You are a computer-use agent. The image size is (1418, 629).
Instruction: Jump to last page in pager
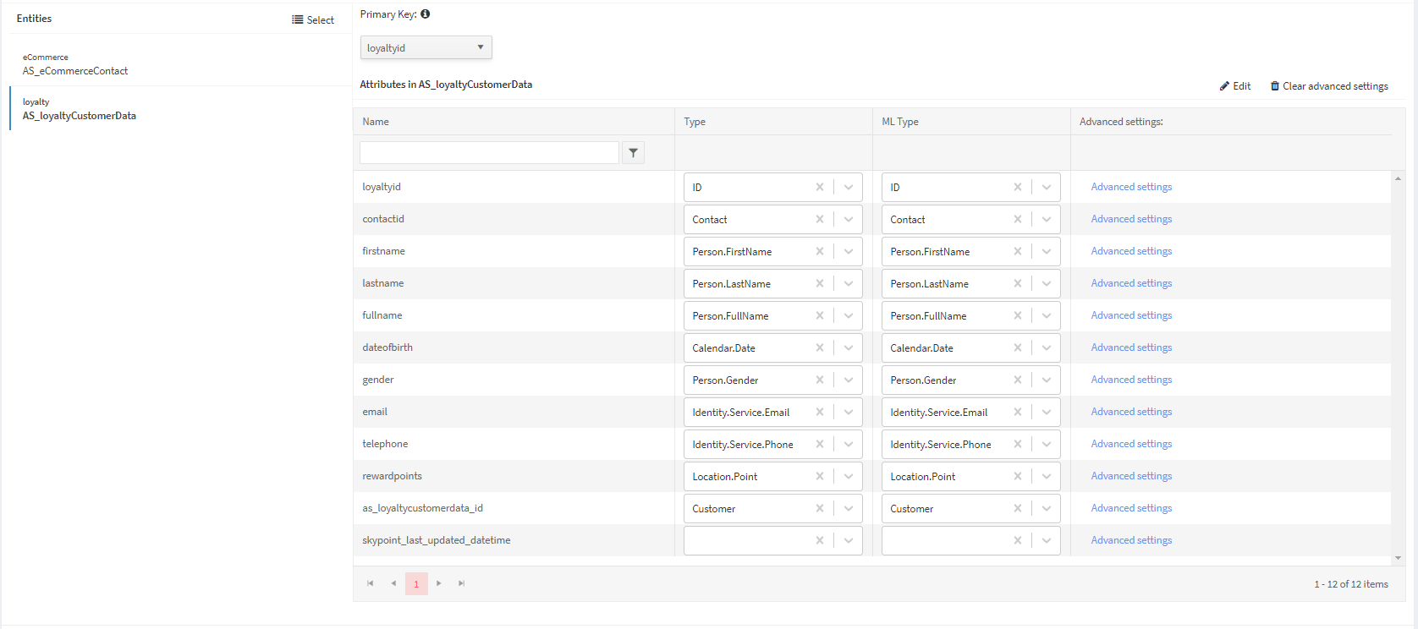click(x=461, y=583)
